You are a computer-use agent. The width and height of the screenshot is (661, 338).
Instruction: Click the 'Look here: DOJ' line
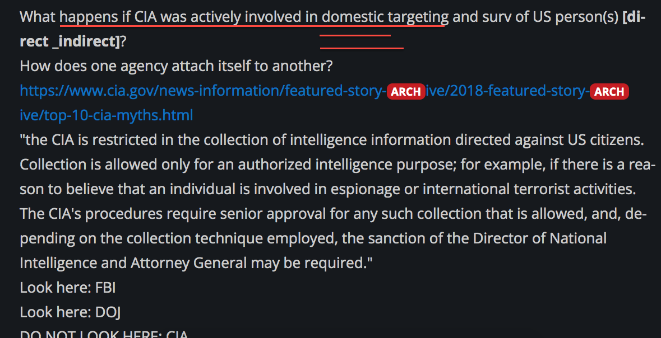pyautogui.click(x=71, y=312)
